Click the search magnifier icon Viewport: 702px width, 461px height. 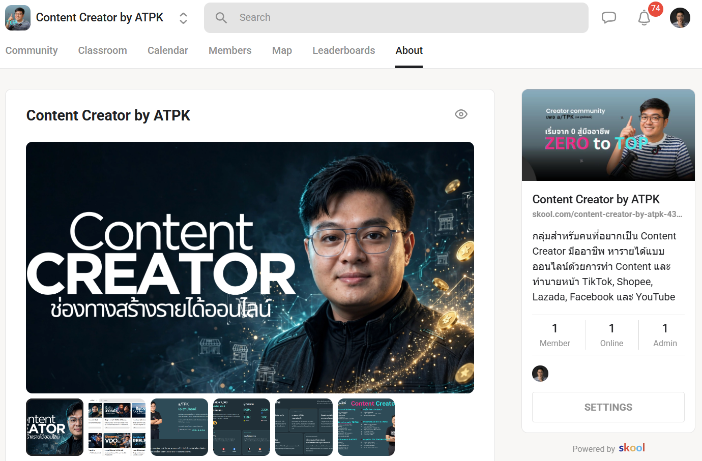point(221,18)
